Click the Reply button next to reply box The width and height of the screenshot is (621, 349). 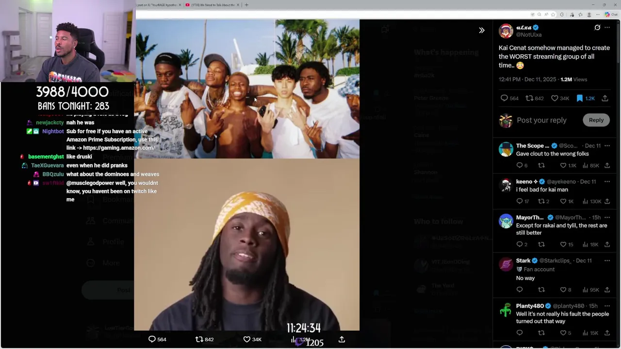click(596, 120)
